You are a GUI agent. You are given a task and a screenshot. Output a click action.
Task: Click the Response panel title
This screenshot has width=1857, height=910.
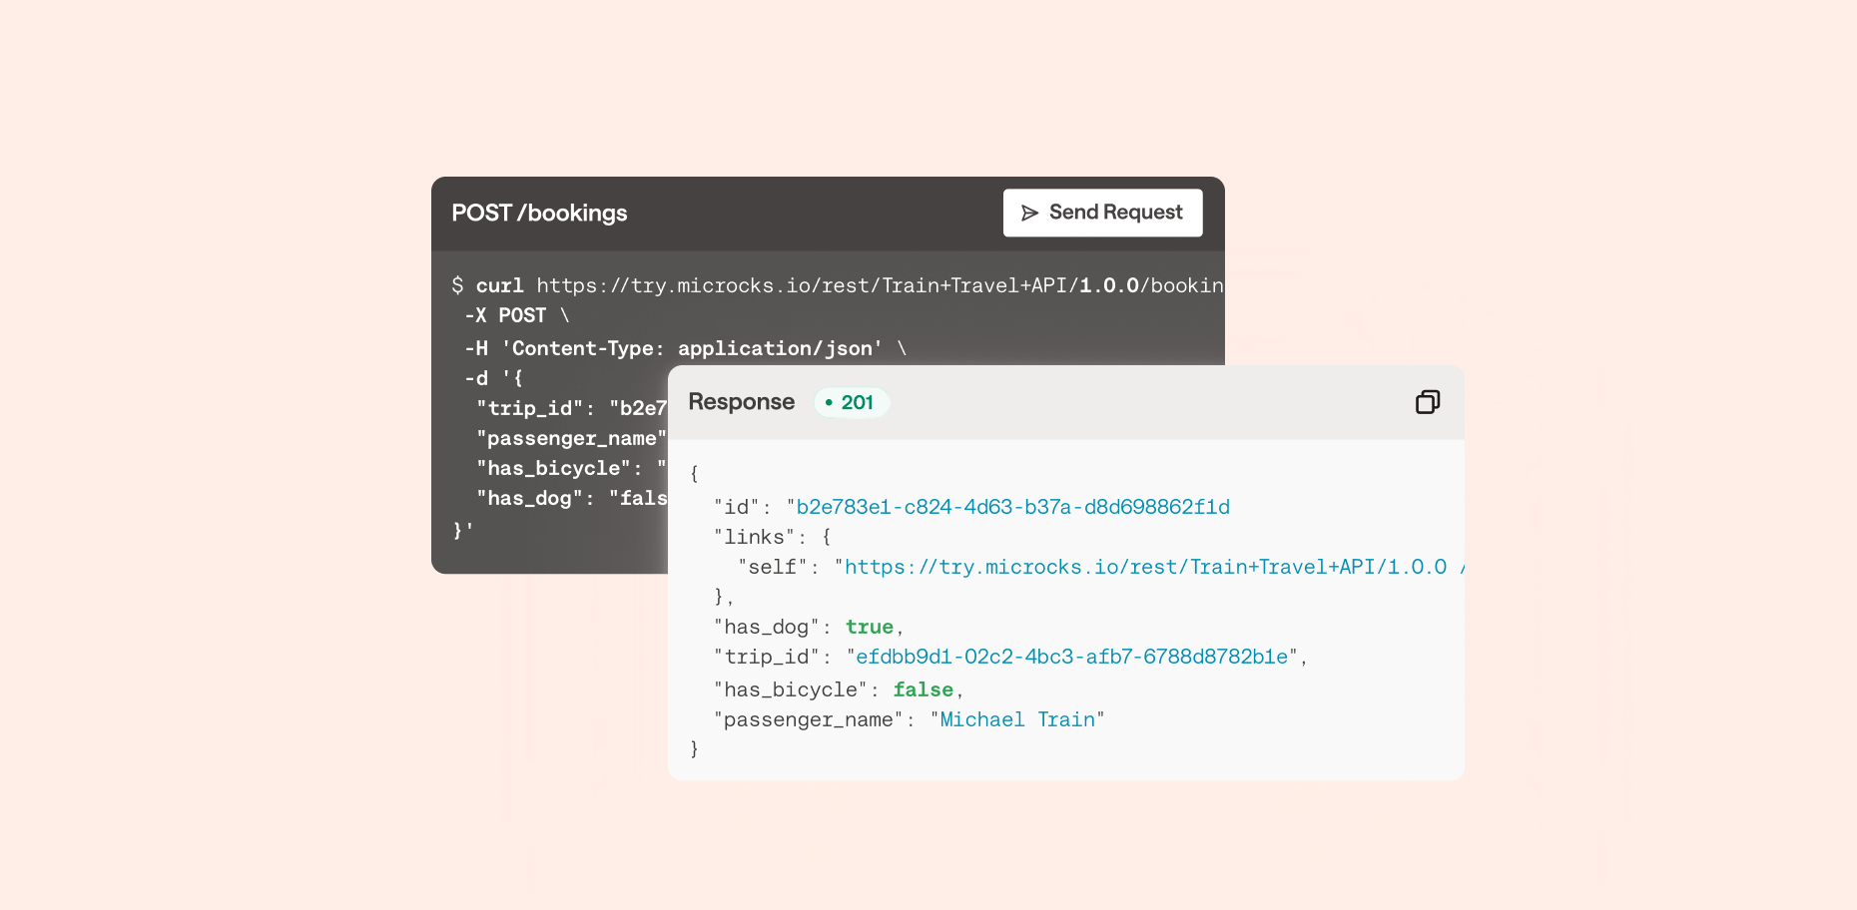click(741, 402)
